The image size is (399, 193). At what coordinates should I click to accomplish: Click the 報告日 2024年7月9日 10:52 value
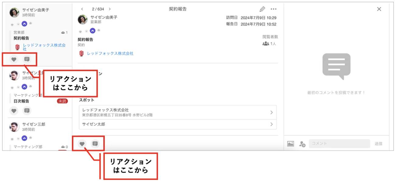click(x=259, y=24)
